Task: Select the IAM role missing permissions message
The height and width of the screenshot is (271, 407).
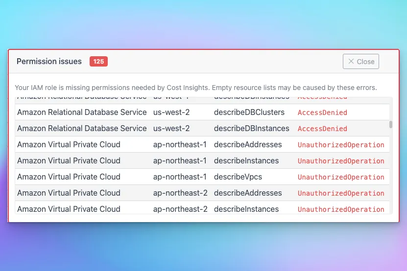Action: pyautogui.click(x=196, y=88)
